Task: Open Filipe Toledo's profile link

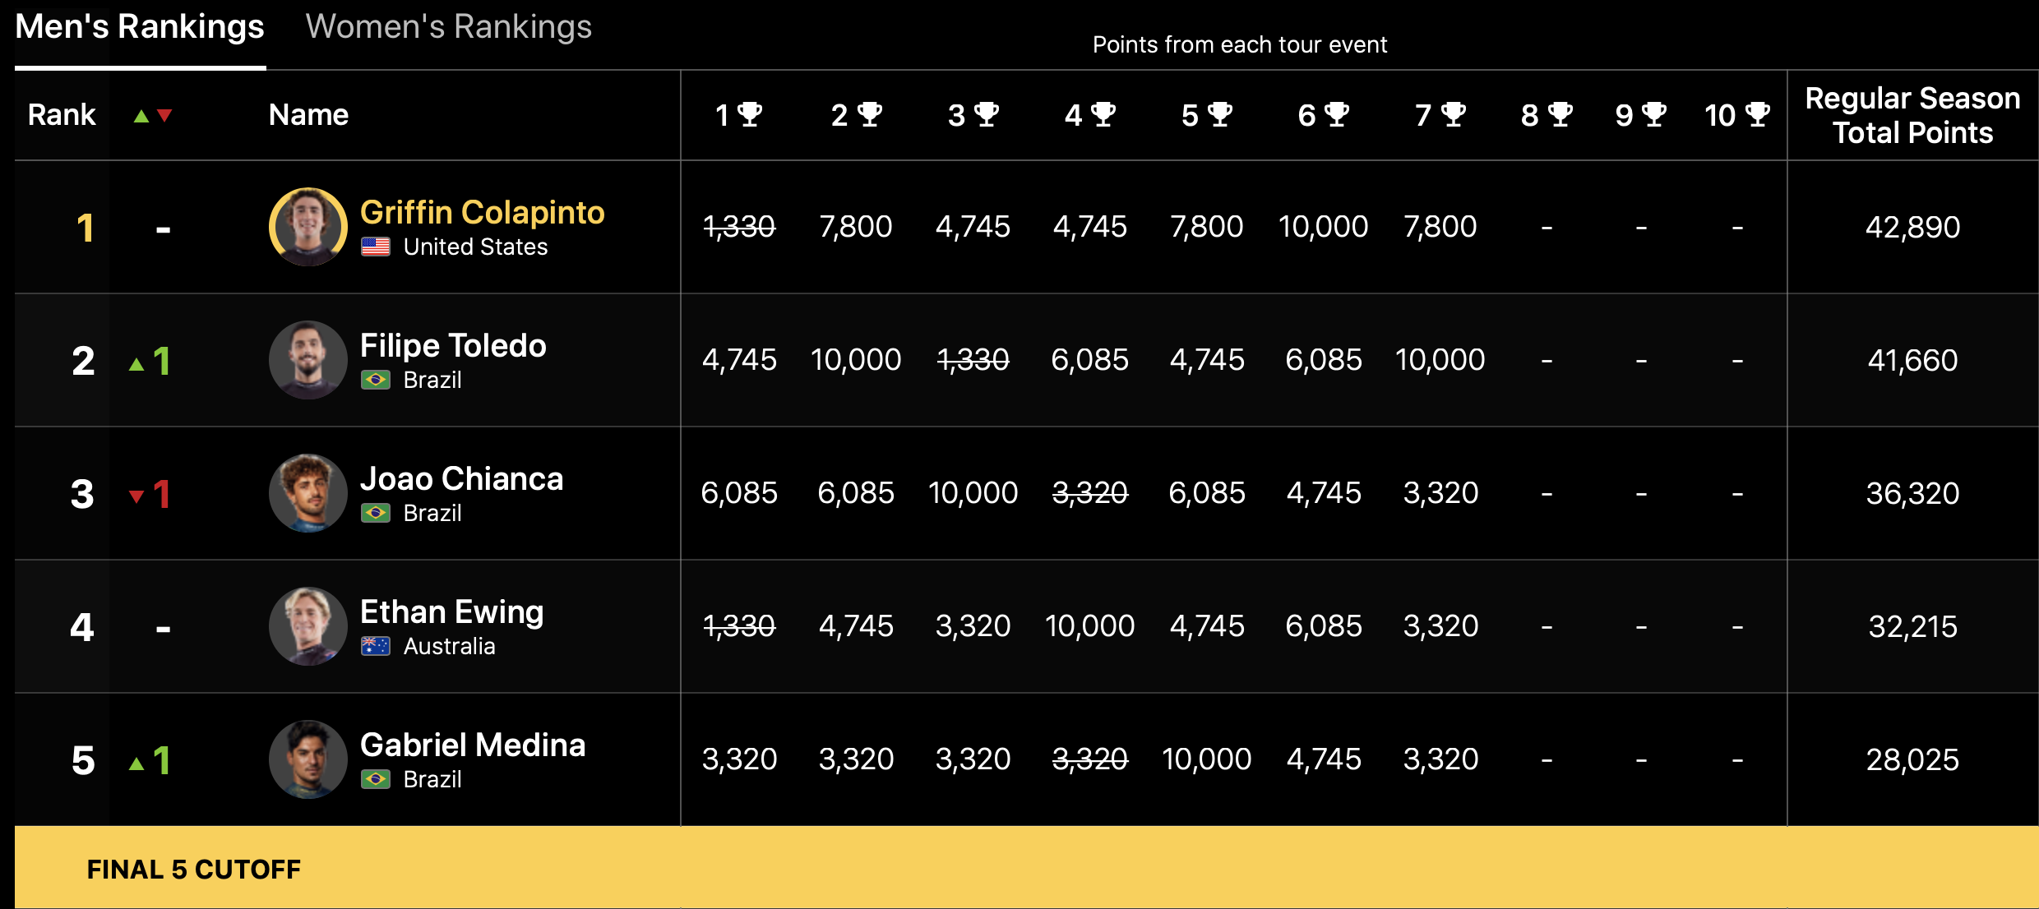Action: point(453,345)
